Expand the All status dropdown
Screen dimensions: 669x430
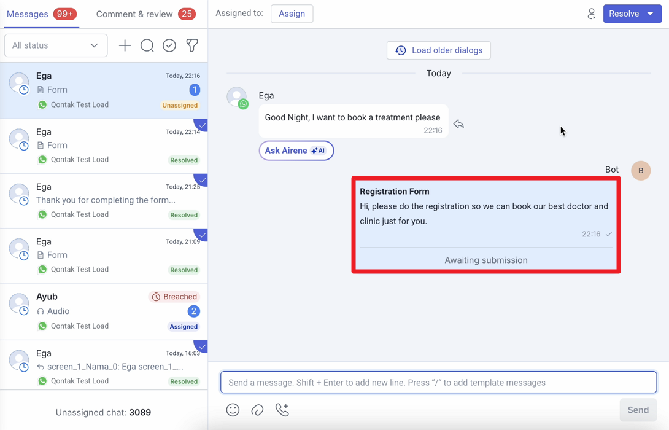click(x=55, y=45)
